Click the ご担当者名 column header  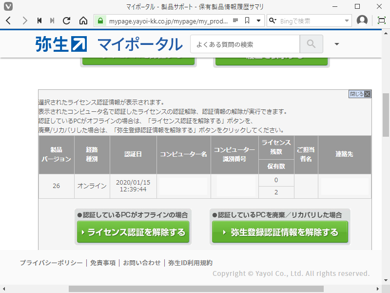point(306,154)
